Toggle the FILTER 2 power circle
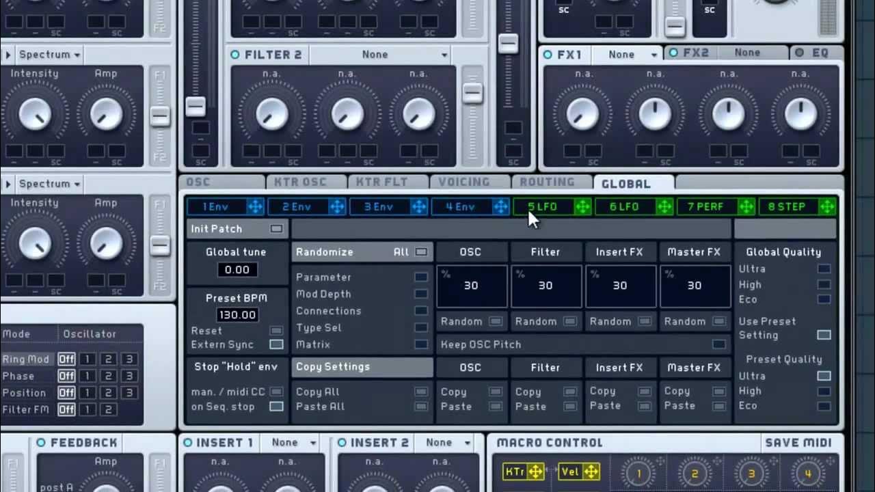This screenshot has width=875, height=492. click(x=236, y=55)
